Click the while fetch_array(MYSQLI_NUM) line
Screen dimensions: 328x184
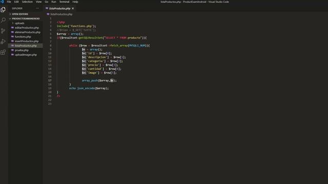[109, 45]
